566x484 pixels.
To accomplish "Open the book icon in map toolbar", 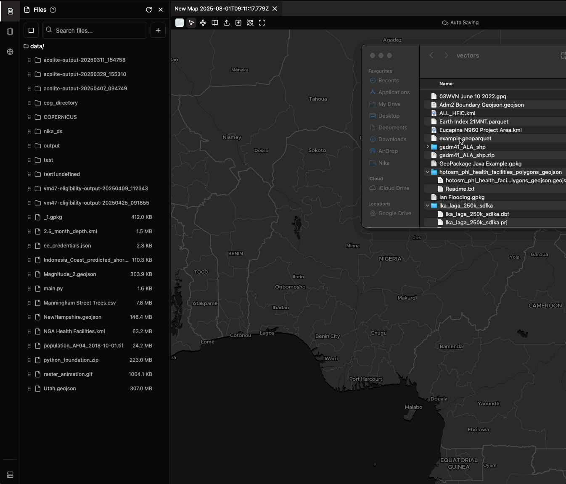I will [x=215, y=23].
